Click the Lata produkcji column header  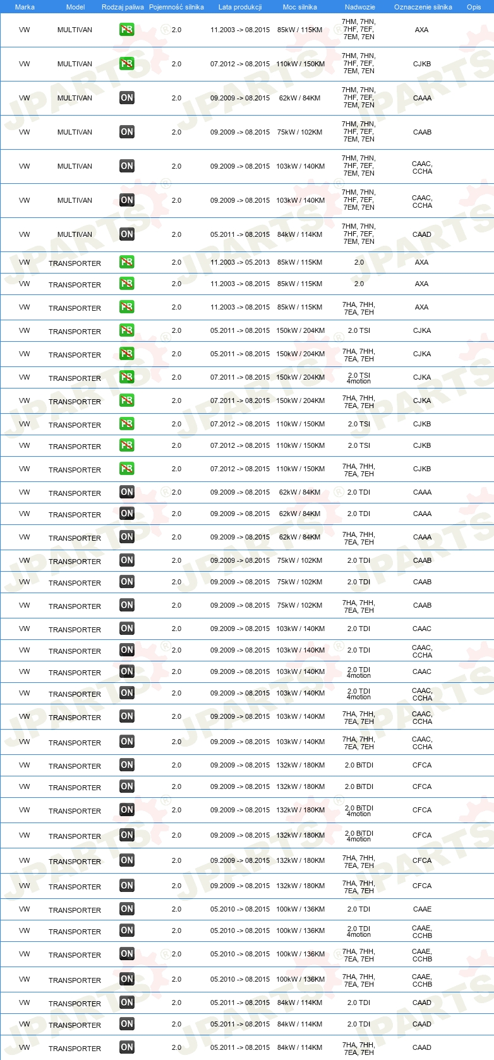pyautogui.click(x=240, y=7)
